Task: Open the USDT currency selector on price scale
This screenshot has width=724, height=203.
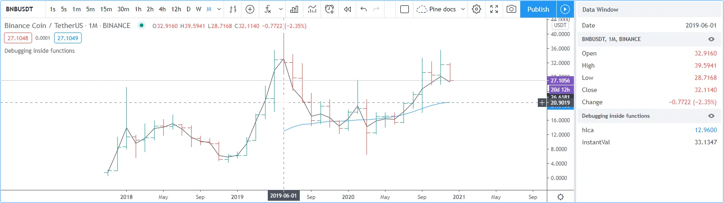Action: 560,25
